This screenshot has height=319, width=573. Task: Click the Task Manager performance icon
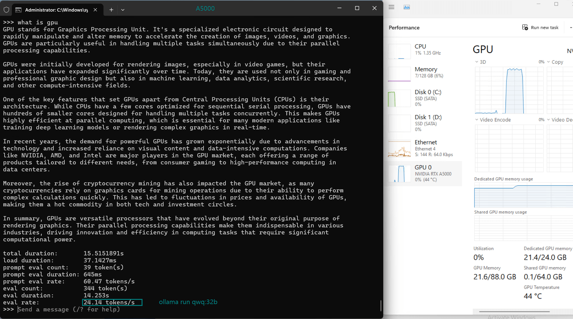[x=407, y=7]
